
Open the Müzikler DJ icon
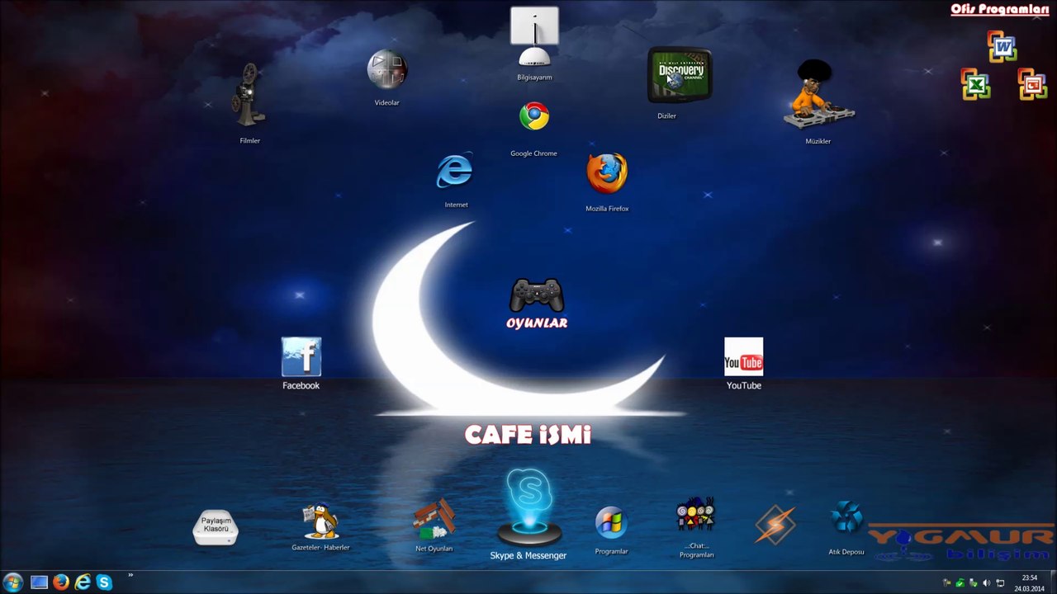point(818,96)
